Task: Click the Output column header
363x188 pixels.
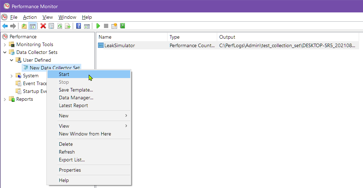Action: [227, 37]
